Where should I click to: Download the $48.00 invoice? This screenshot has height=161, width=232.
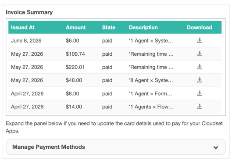[200, 80]
